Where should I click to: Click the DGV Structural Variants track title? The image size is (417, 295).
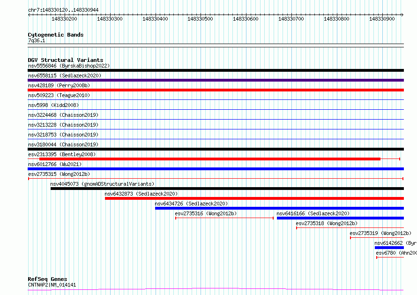click(66, 60)
